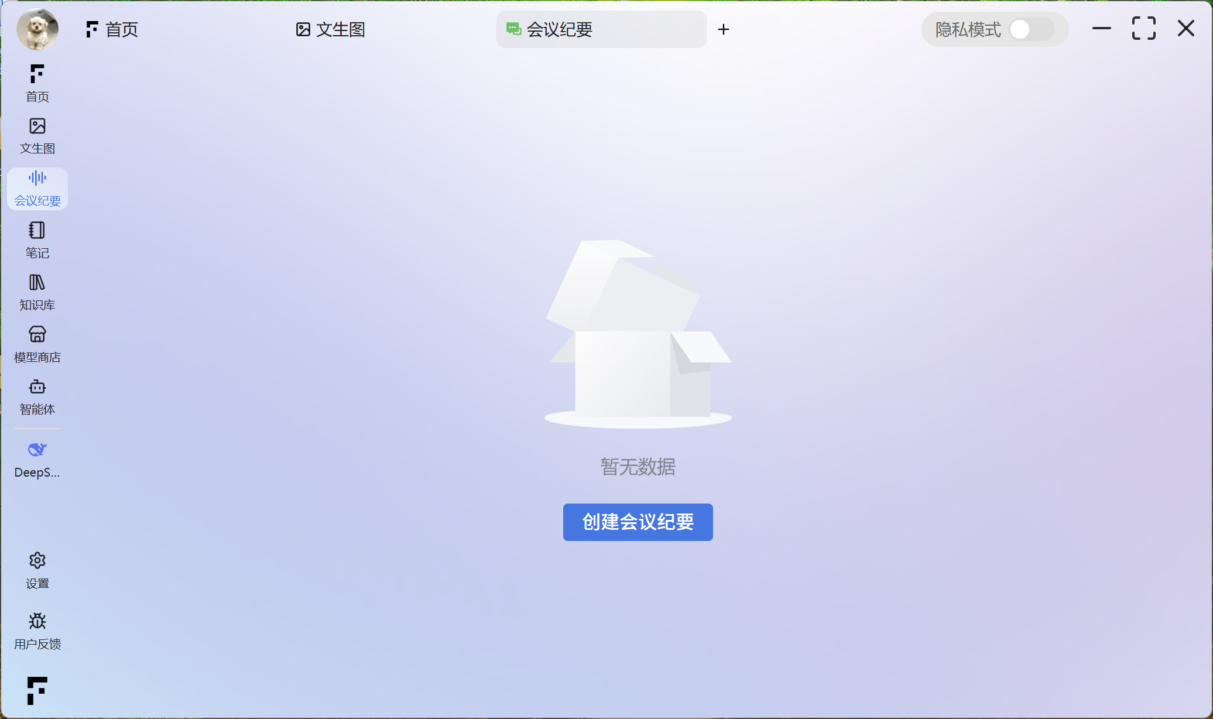Click 创建会议纪要 button
The height and width of the screenshot is (719, 1213).
coord(638,522)
